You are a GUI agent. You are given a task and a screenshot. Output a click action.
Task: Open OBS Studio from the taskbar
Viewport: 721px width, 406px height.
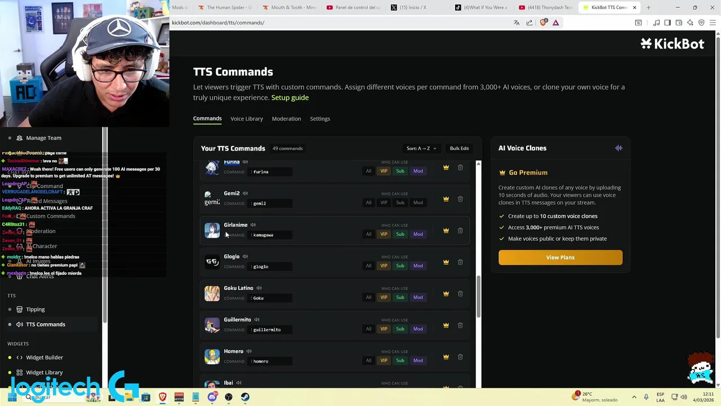(x=228, y=397)
